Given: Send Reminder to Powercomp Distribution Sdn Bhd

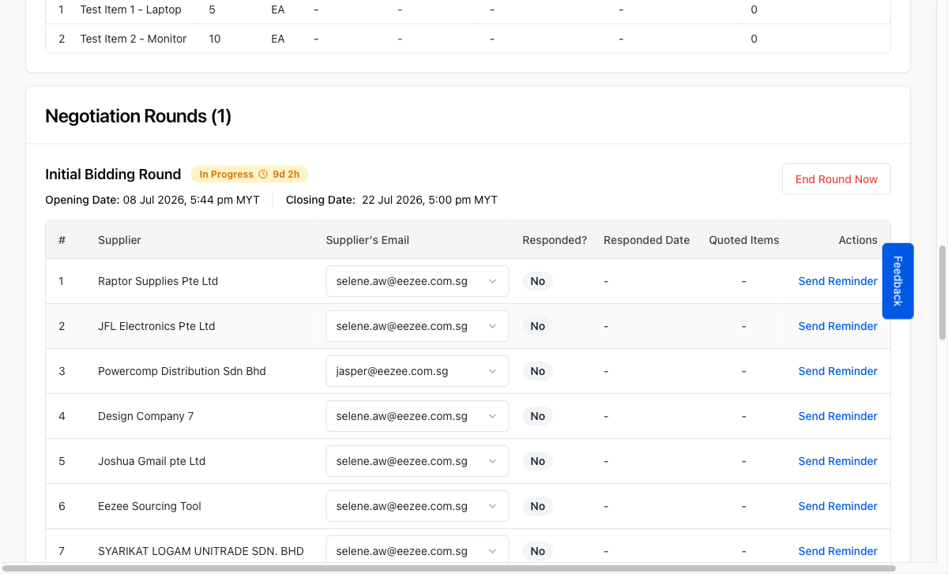Looking at the screenshot, I should coord(837,371).
